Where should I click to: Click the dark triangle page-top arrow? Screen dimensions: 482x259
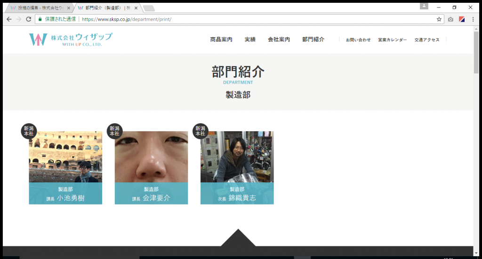point(238,238)
